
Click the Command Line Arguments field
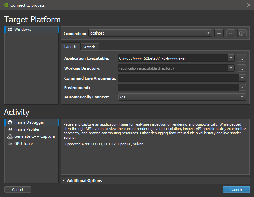click(x=179, y=78)
